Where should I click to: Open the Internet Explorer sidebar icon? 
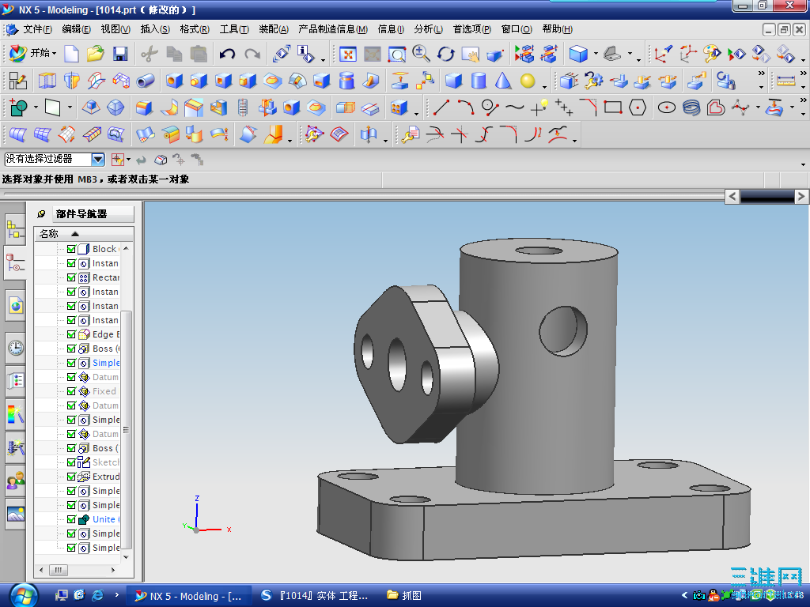click(x=16, y=306)
